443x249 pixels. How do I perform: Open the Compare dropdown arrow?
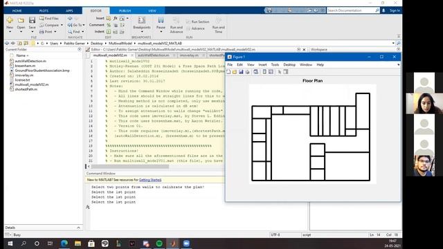[x=62, y=25]
